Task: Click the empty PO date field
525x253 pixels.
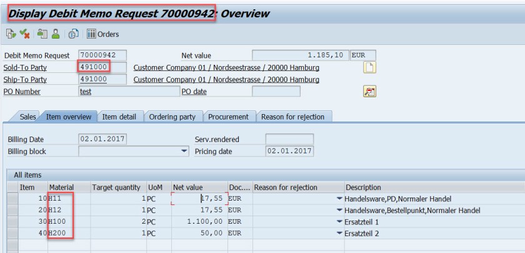Action: pos(276,91)
